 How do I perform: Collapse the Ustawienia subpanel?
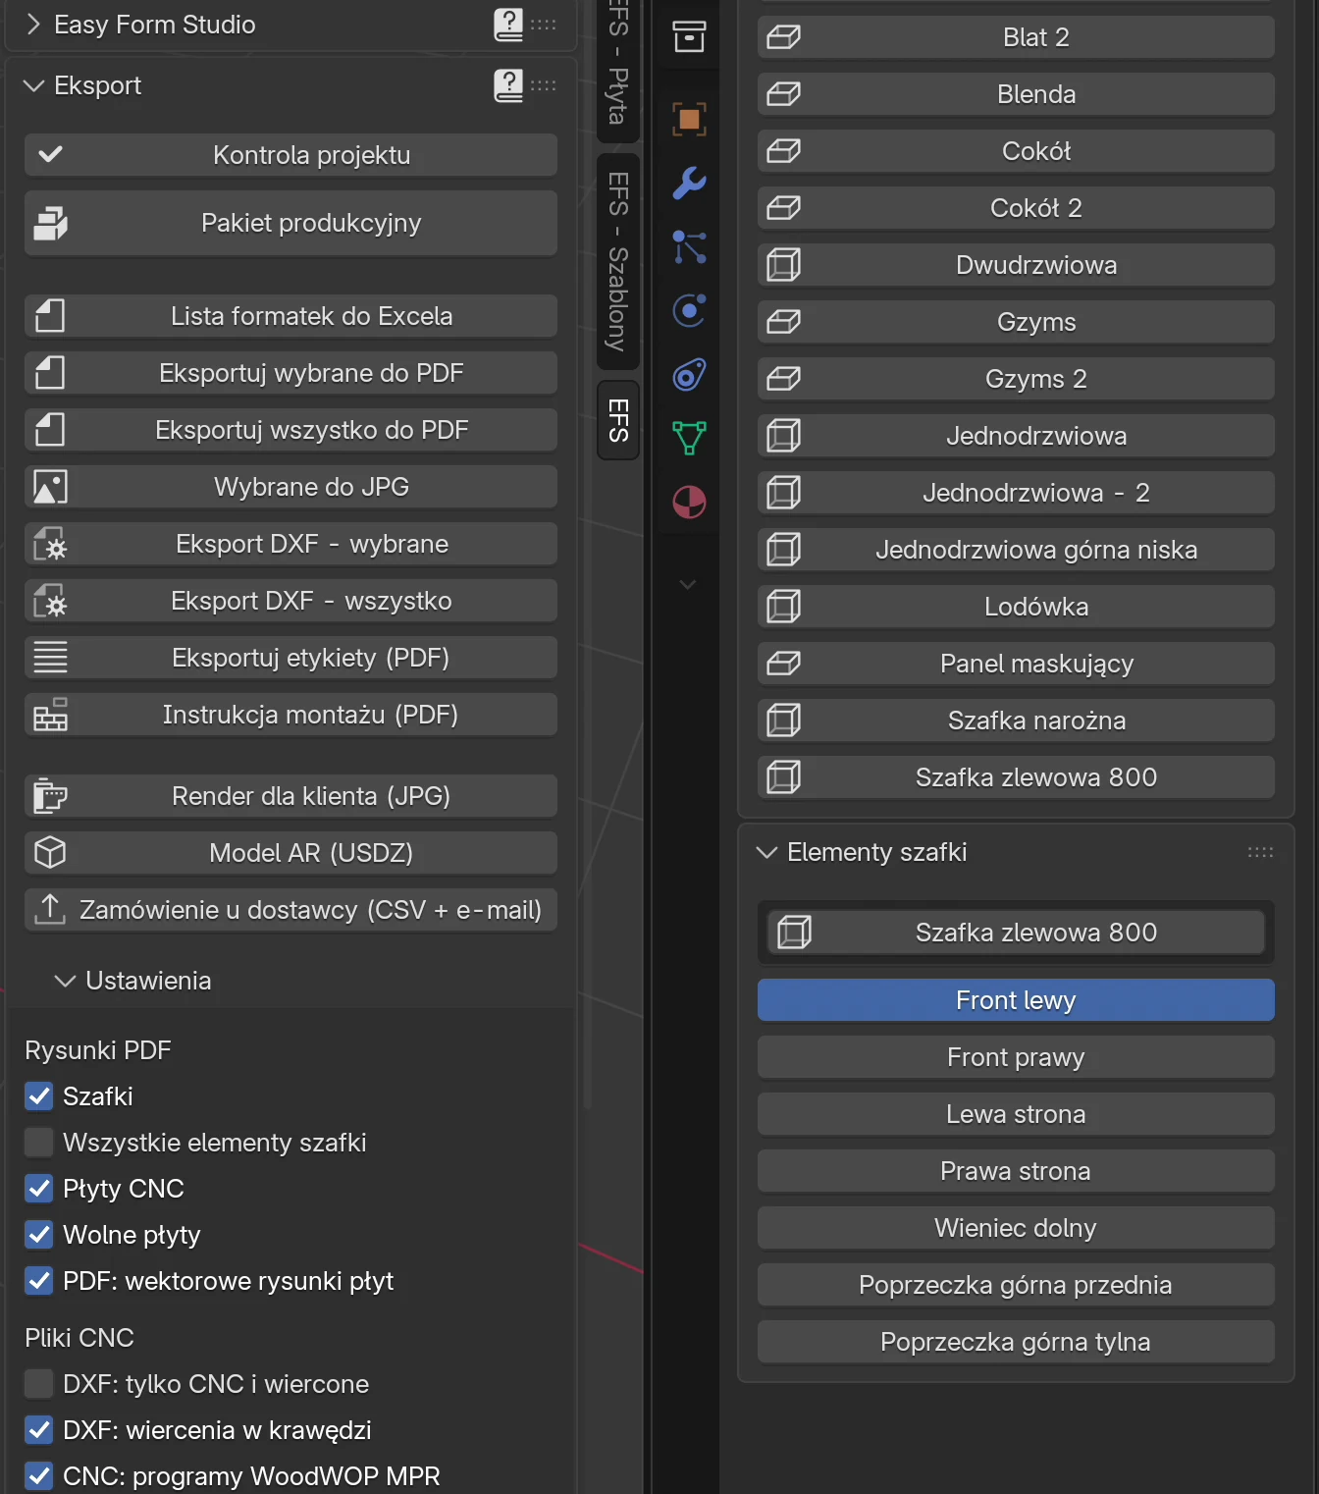(65, 981)
